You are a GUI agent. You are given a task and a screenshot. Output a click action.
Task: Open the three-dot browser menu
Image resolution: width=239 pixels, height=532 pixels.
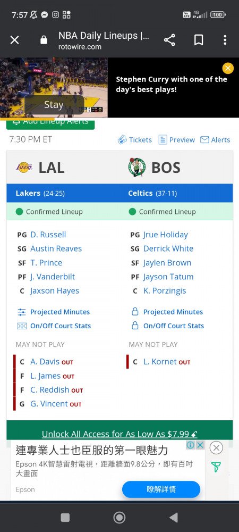tap(225, 40)
